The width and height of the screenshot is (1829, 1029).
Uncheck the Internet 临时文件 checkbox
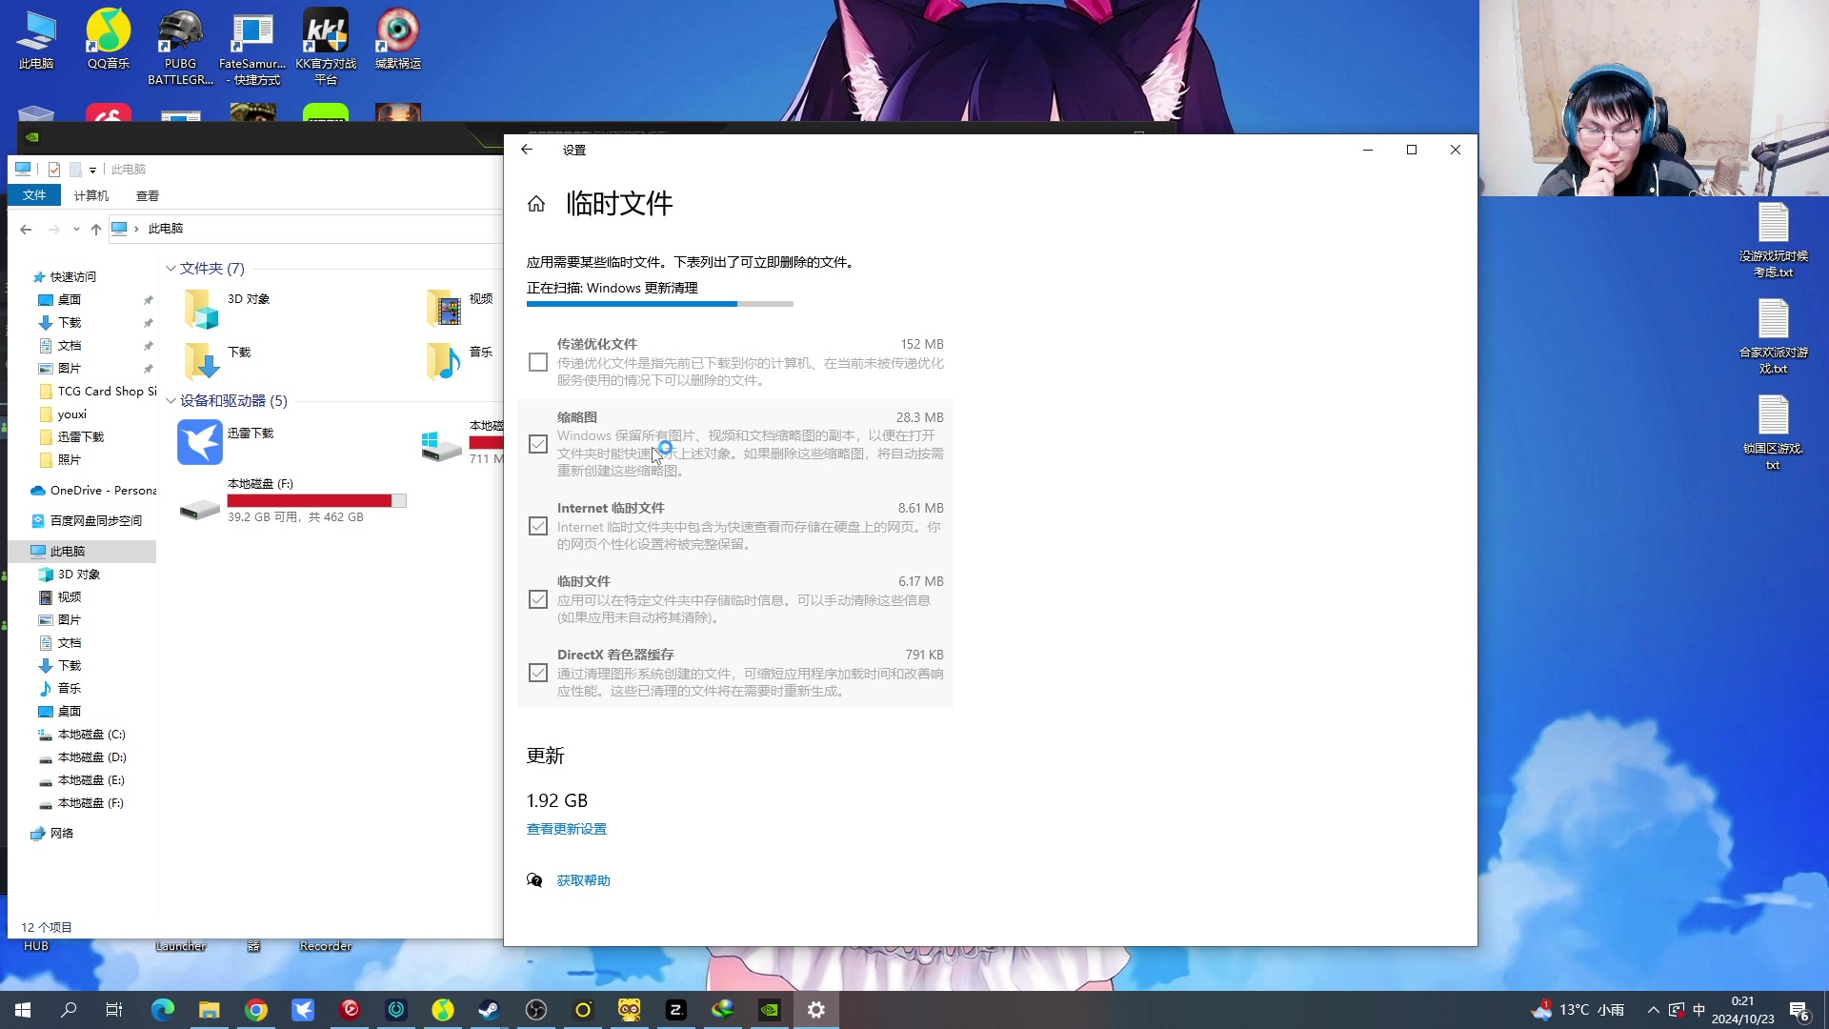[x=538, y=526]
